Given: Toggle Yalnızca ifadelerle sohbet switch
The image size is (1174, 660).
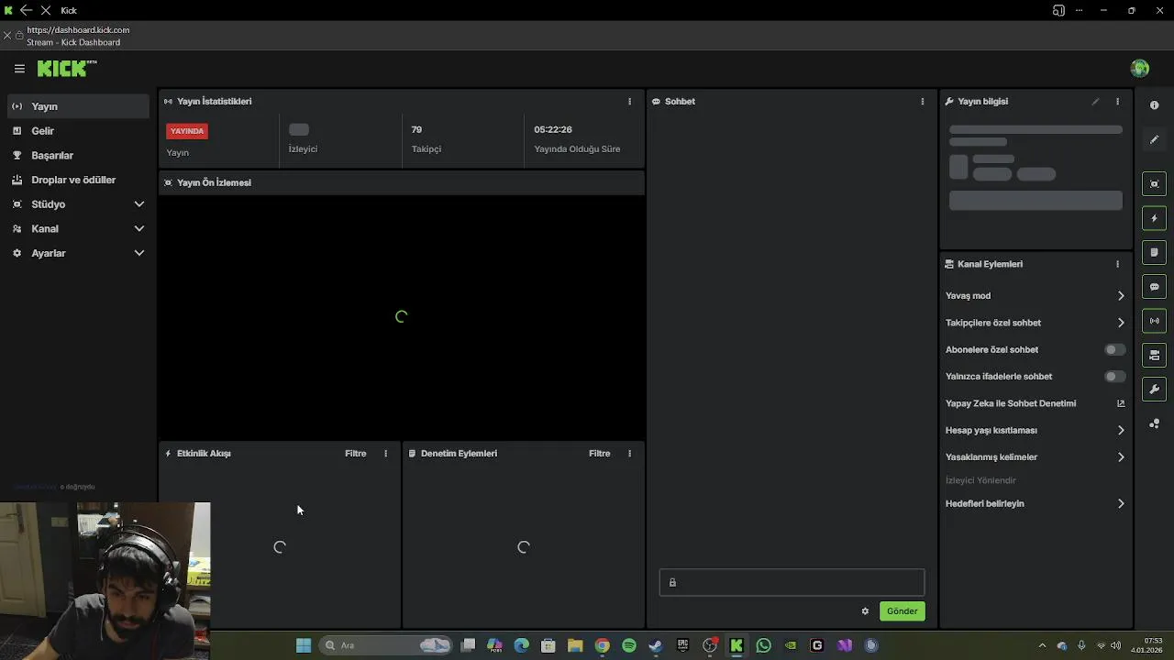Looking at the screenshot, I should [x=1114, y=377].
